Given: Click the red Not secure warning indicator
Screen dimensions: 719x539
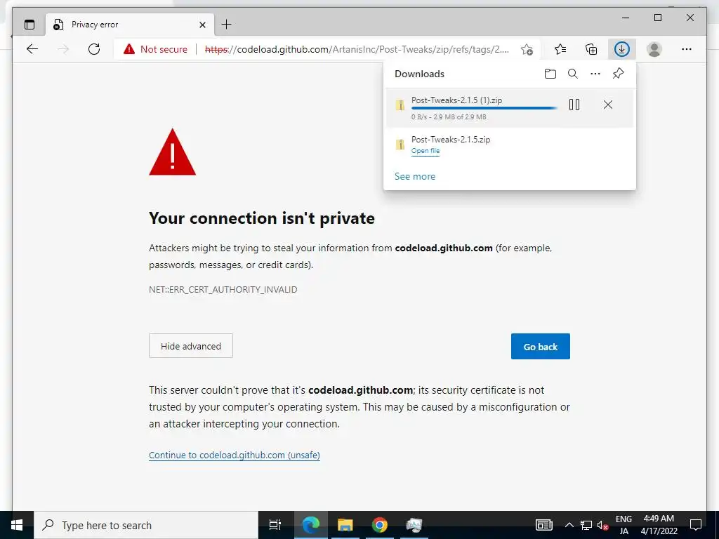Looking at the screenshot, I should pyautogui.click(x=155, y=49).
